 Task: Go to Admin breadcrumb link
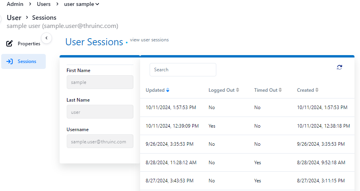pyautogui.click(x=15, y=4)
